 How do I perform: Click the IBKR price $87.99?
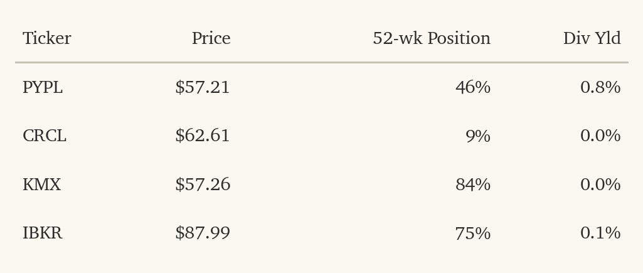pyautogui.click(x=203, y=233)
